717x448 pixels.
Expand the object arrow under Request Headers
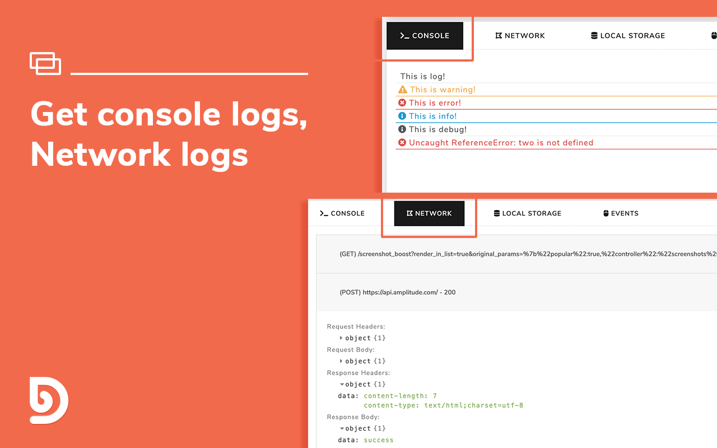pyautogui.click(x=341, y=338)
